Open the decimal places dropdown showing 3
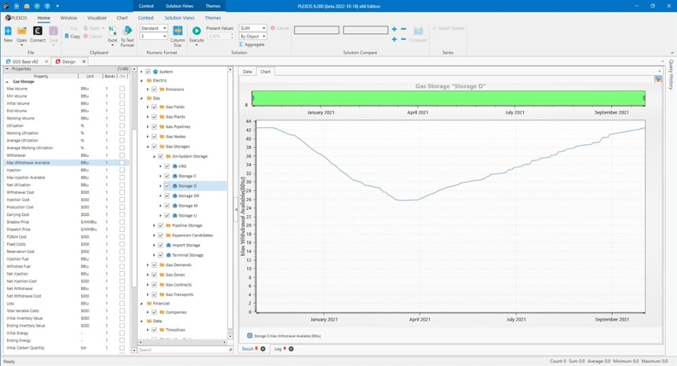This screenshot has height=366, width=677. pos(165,37)
